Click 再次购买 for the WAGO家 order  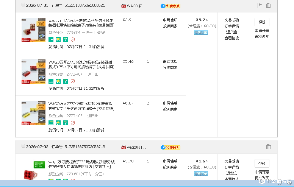tap(262, 37)
